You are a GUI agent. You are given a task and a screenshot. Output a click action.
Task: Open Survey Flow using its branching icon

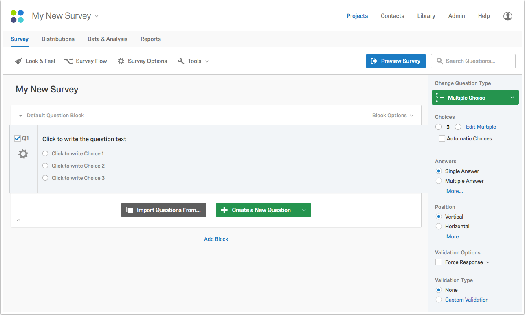click(x=68, y=61)
